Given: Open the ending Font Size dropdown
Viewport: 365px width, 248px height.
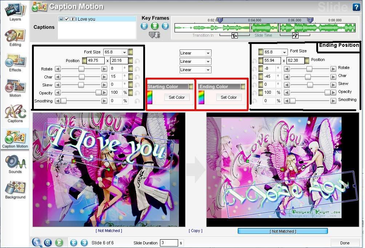Looking at the screenshot, I should coord(284,52).
